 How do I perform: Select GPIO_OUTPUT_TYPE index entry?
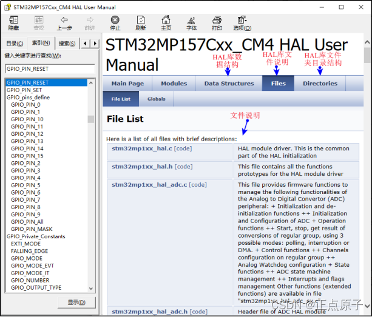(36, 288)
